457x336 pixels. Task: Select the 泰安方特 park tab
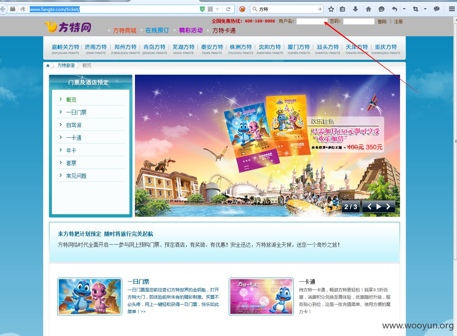click(212, 49)
